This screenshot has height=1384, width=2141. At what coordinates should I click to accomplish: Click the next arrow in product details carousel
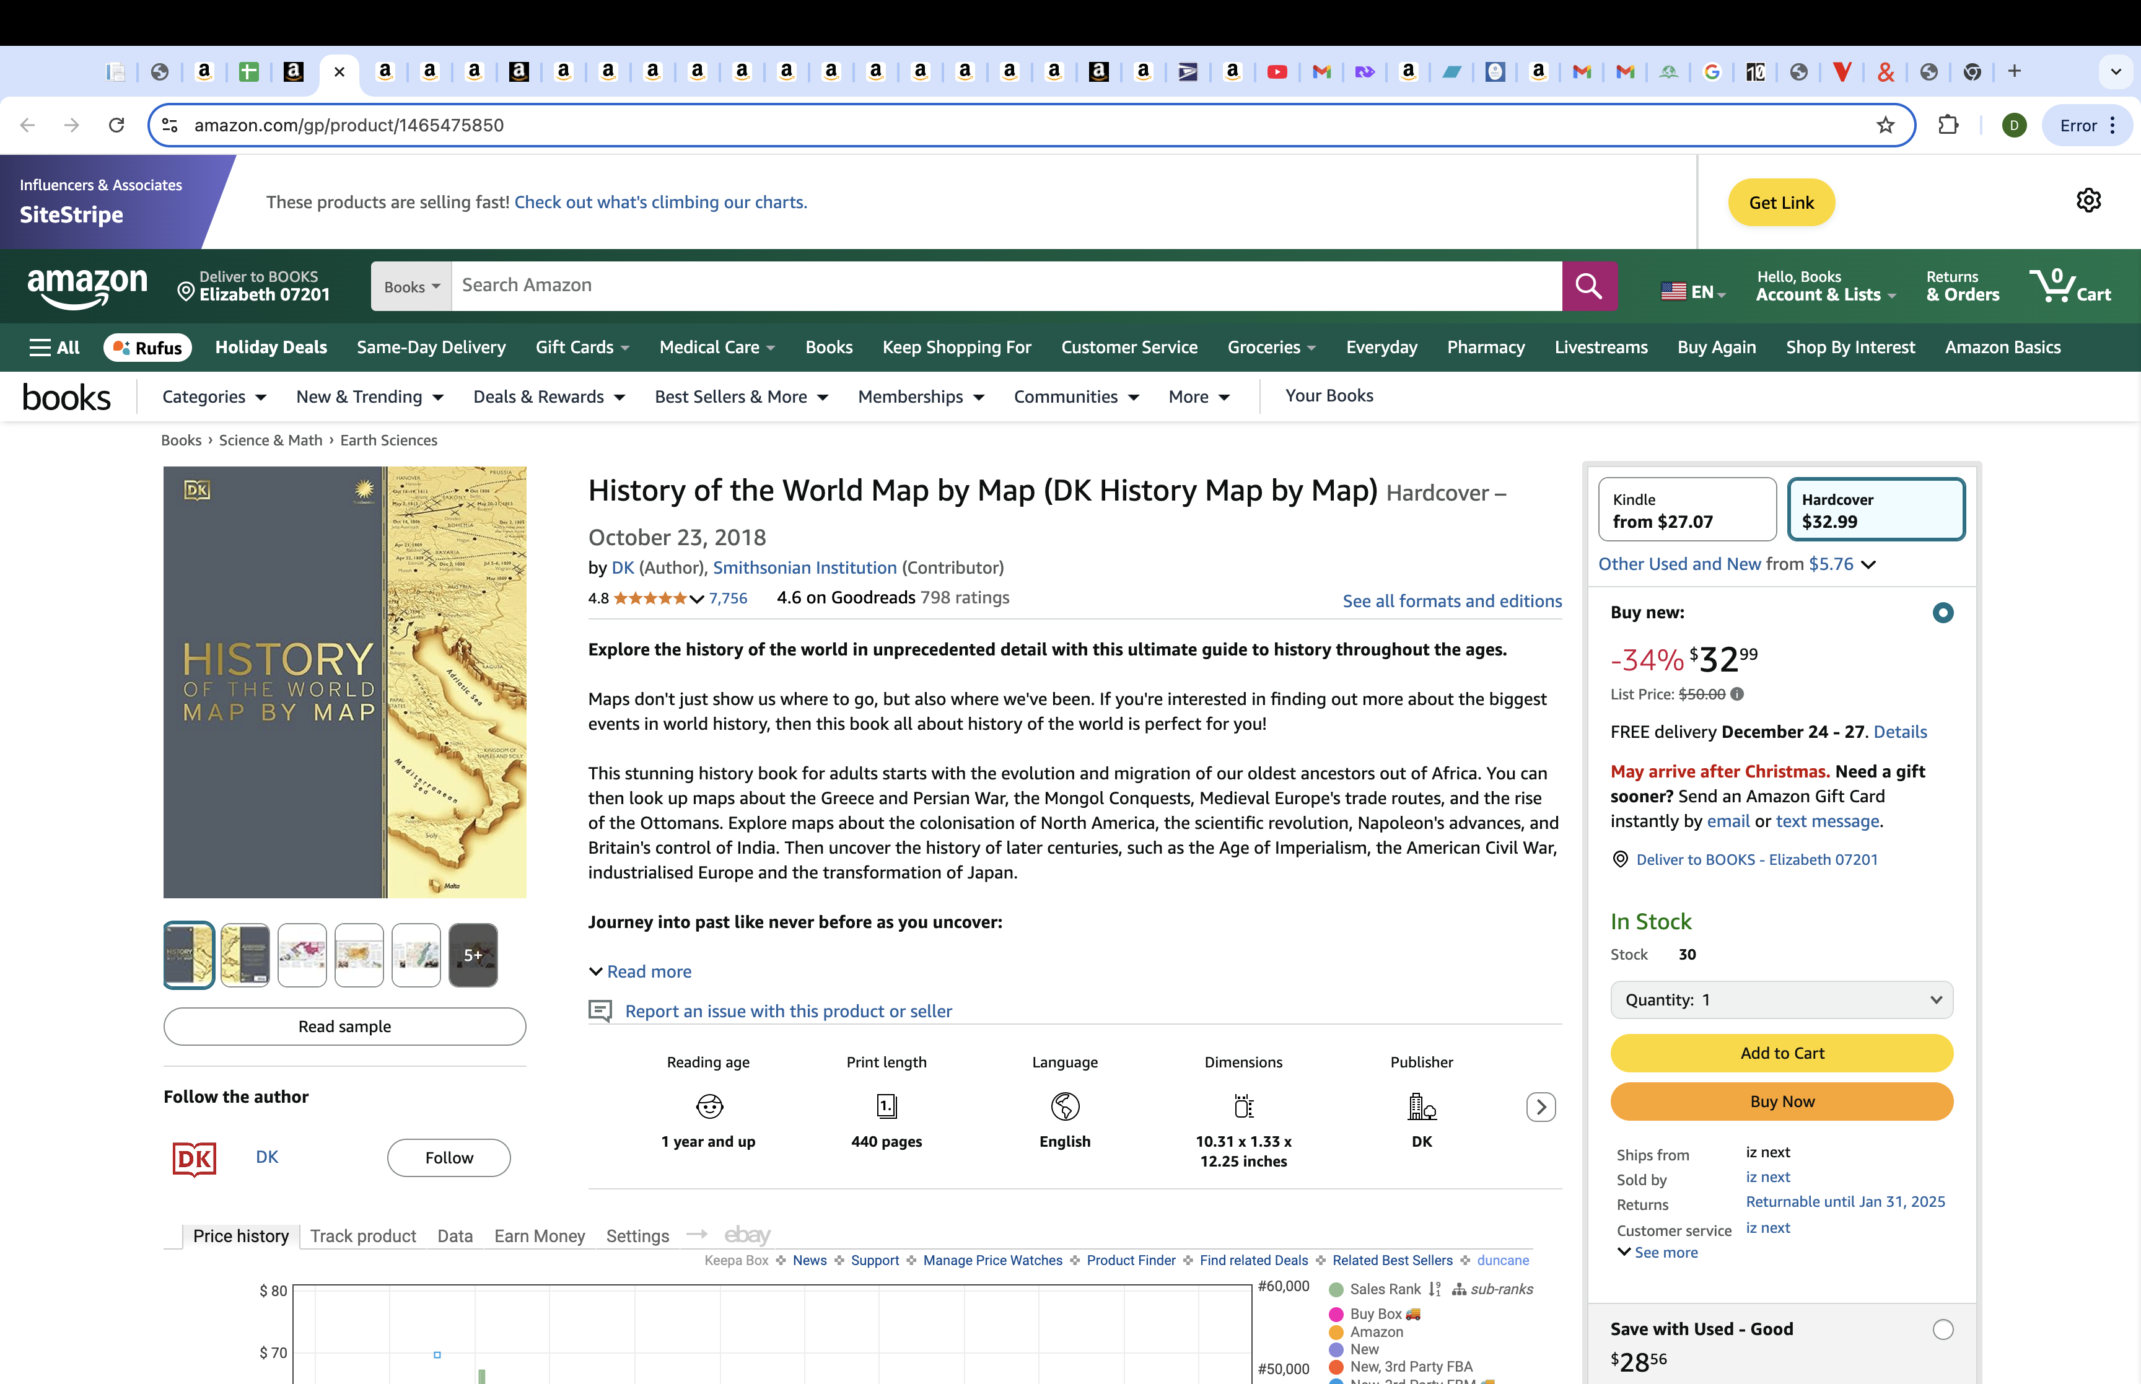pos(1541,1106)
